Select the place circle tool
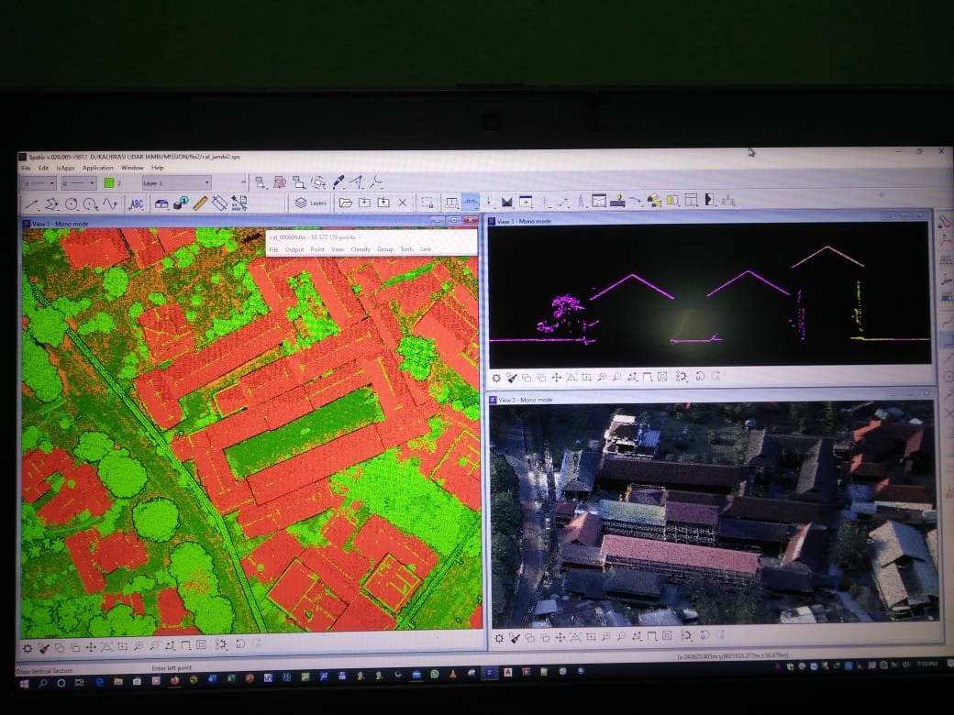 tap(71, 203)
